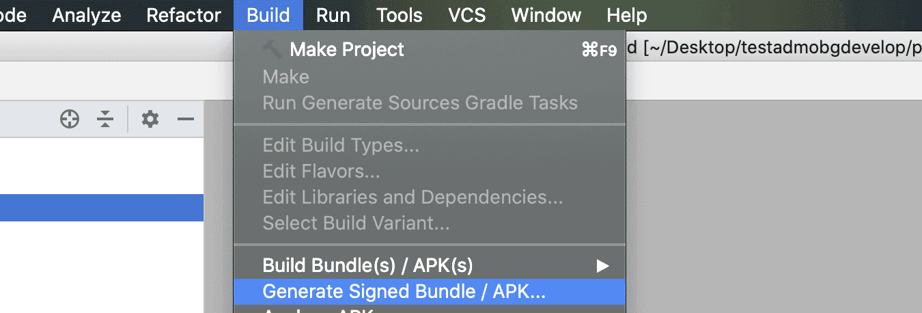Viewport: 922px width, 313px height.
Task: Open the Refactor menu
Action: (184, 15)
